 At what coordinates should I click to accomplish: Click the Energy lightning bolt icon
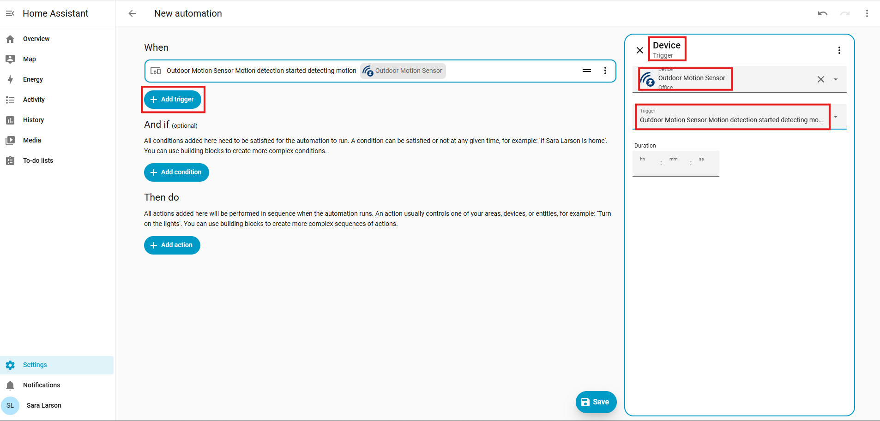click(x=10, y=79)
